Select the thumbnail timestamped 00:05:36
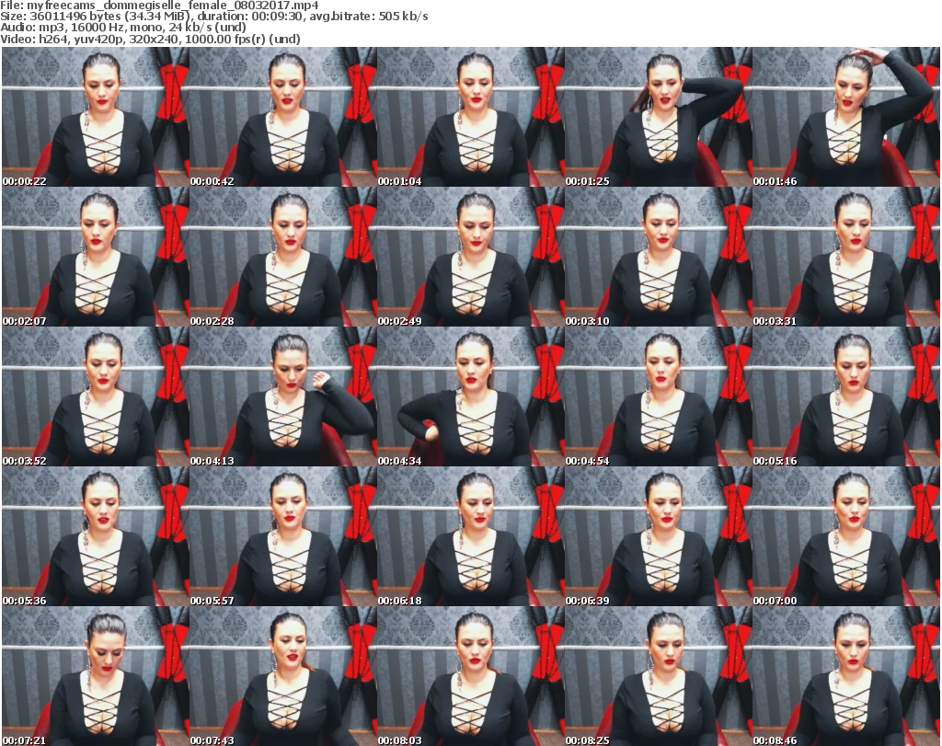 [x=96, y=536]
